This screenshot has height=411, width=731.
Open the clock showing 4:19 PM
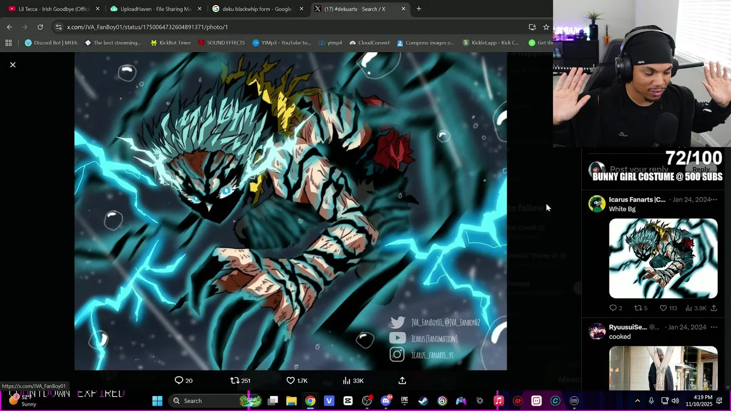coord(700,401)
